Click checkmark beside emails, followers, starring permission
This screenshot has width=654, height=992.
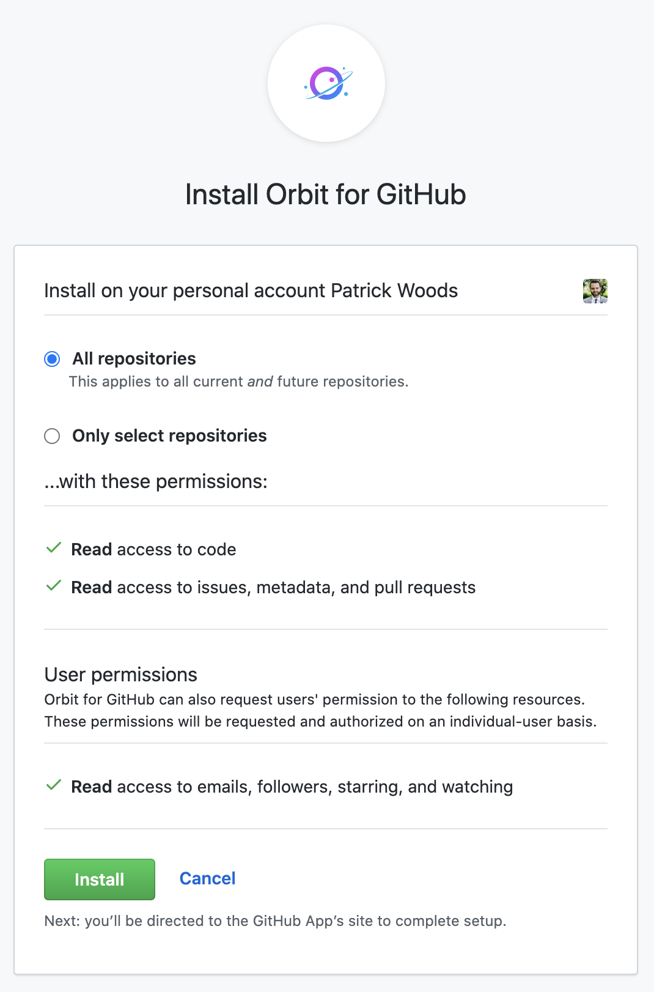(54, 785)
